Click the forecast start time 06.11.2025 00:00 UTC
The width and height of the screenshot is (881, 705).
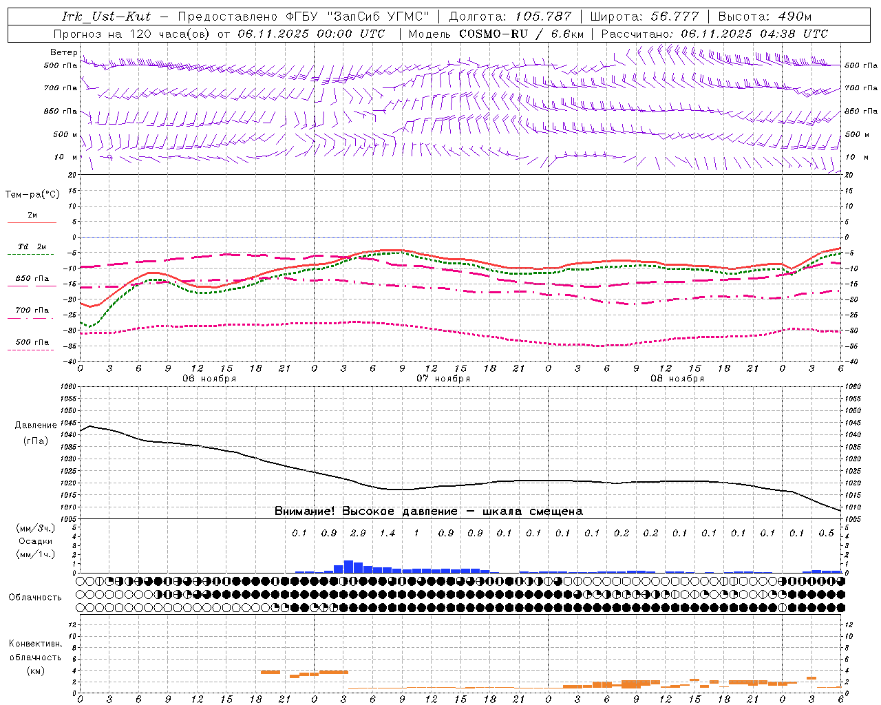(311, 34)
